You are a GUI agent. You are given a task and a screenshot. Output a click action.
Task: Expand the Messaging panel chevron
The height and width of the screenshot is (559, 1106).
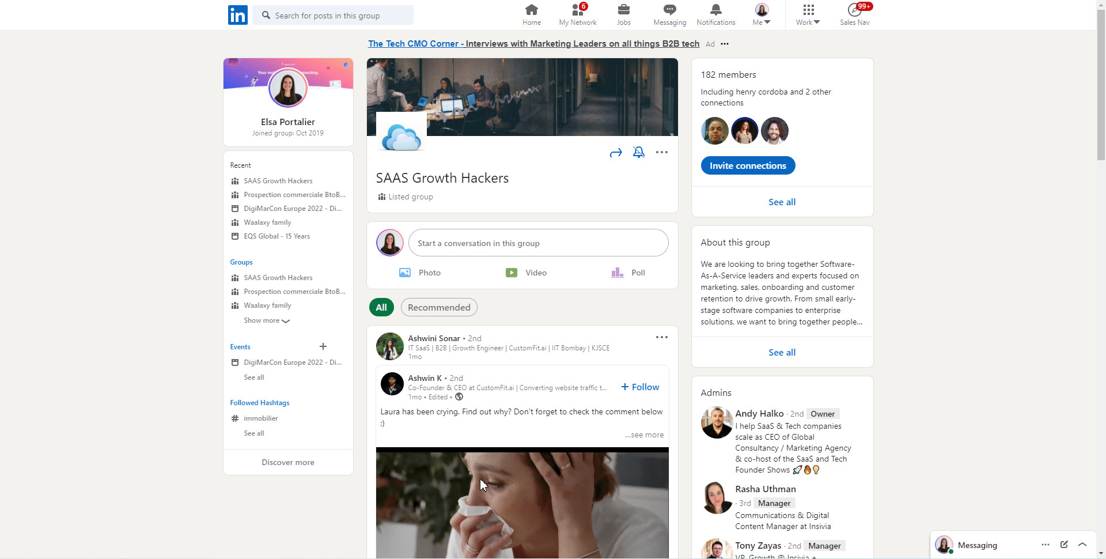click(x=1082, y=545)
